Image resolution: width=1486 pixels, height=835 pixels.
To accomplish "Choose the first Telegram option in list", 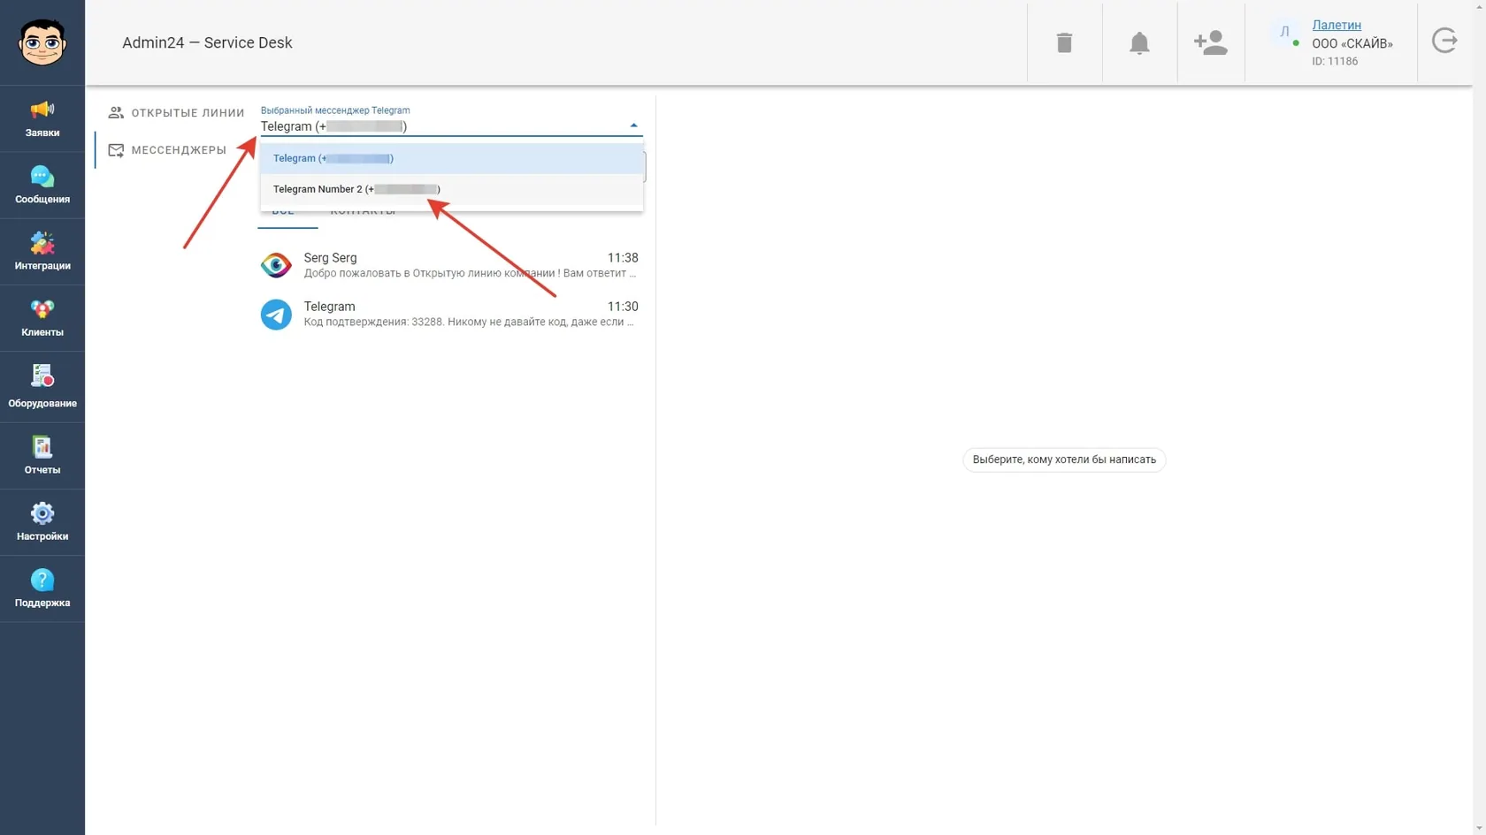I will click(451, 158).
